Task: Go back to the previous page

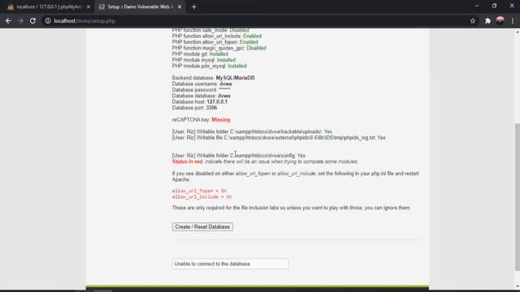Action: click(x=8, y=21)
